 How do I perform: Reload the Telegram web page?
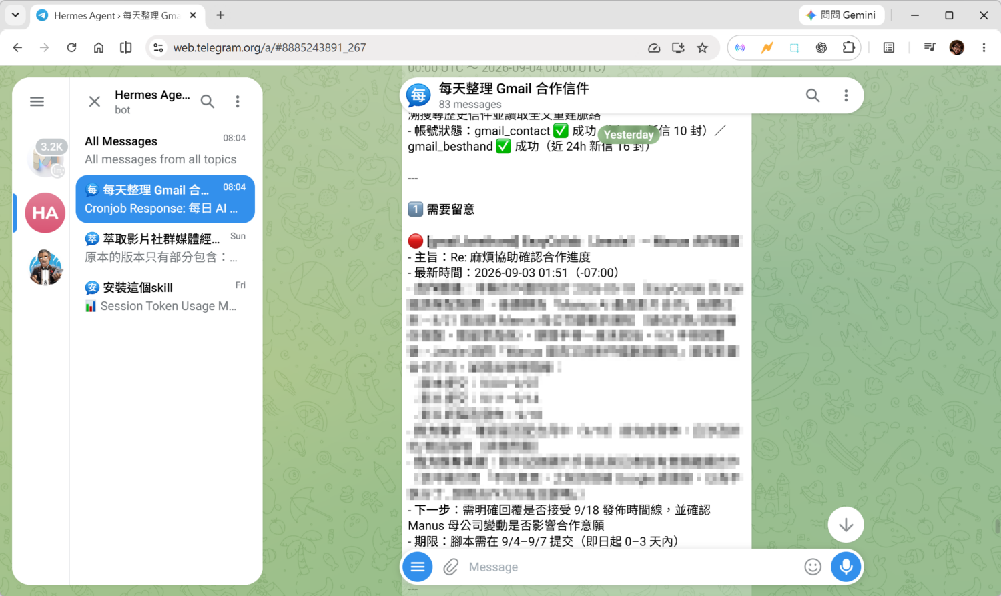point(71,47)
